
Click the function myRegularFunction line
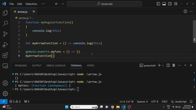tap(49, 22)
